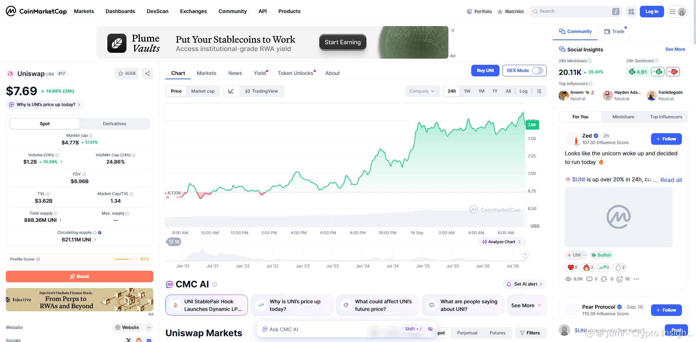Switch to Market cap chart view
This screenshot has height=342, width=696.
[203, 91]
